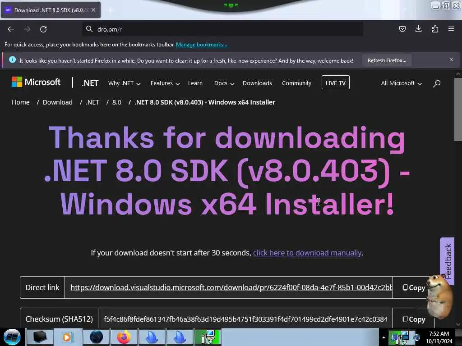
Task: Open the Learn nav item
Action: click(x=195, y=83)
